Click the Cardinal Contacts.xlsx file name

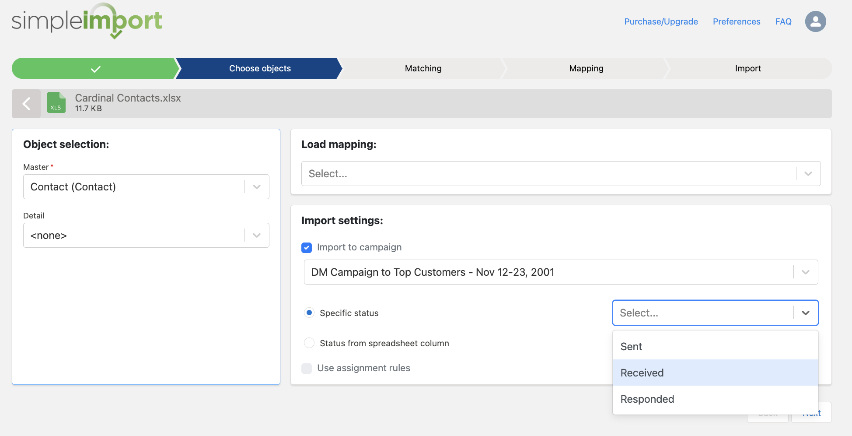(128, 98)
